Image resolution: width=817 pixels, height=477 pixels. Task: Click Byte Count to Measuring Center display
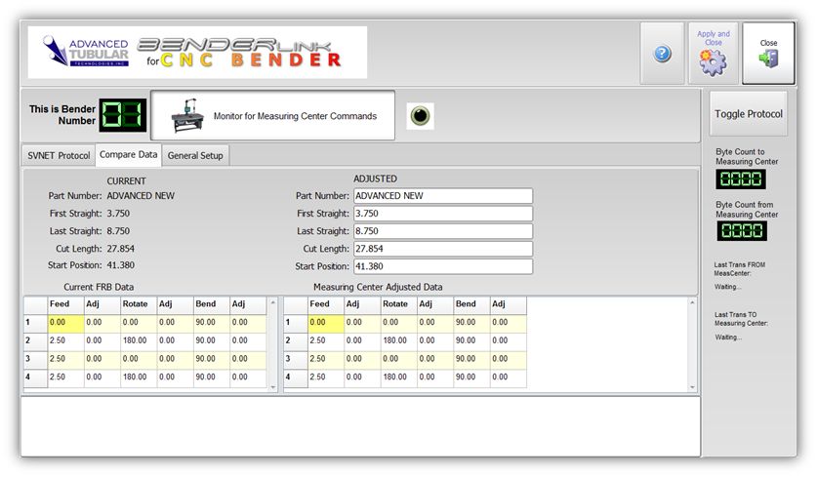click(x=742, y=179)
